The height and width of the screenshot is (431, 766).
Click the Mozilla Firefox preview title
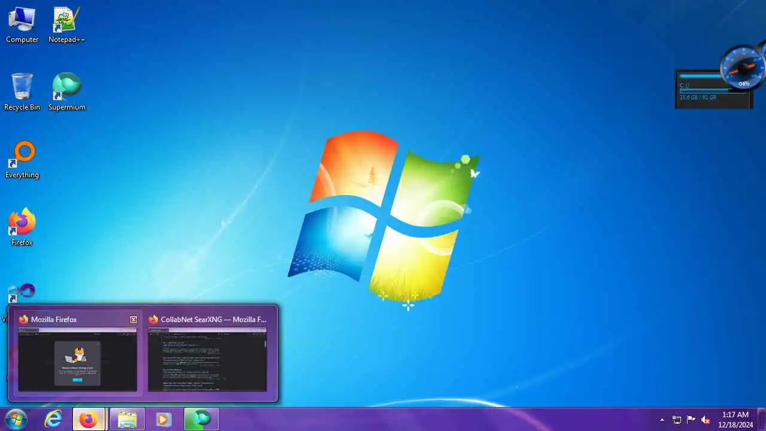tap(54, 320)
